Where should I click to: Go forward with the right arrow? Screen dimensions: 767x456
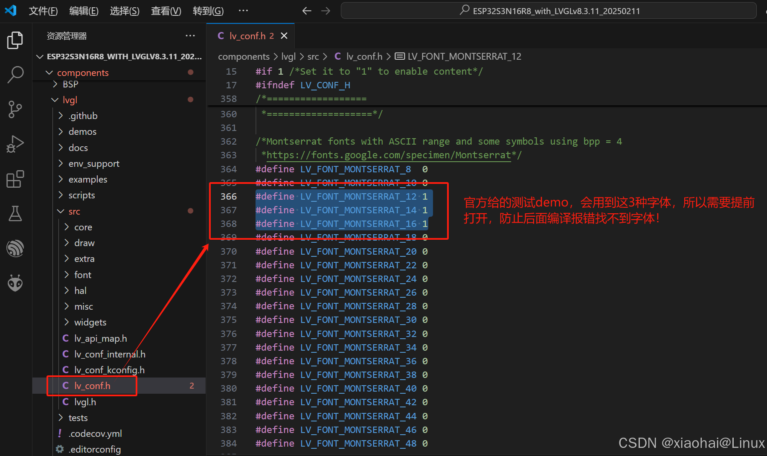325,11
